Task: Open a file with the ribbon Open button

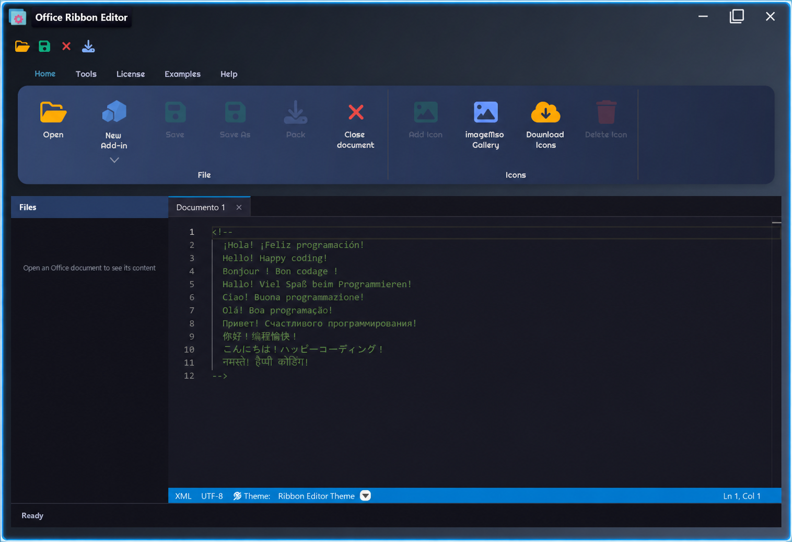Action: (53, 121)
